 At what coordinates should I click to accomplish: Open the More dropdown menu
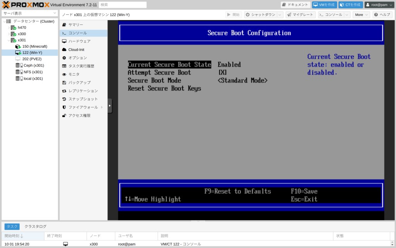click(361, 15)
